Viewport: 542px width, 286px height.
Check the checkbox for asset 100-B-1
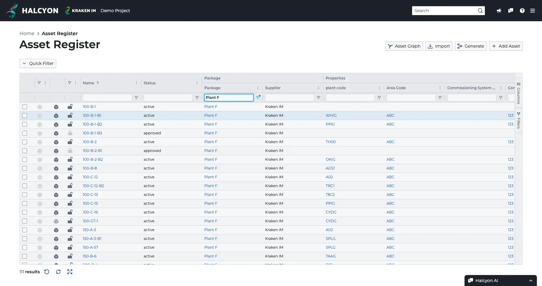25,107
